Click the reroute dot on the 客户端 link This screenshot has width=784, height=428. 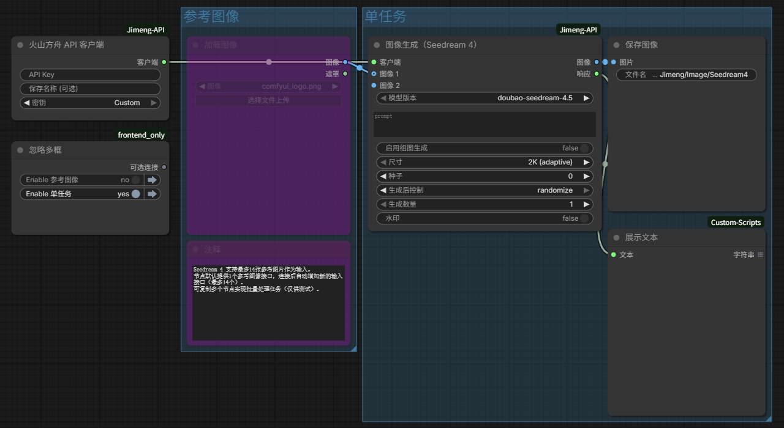(269, 62)
